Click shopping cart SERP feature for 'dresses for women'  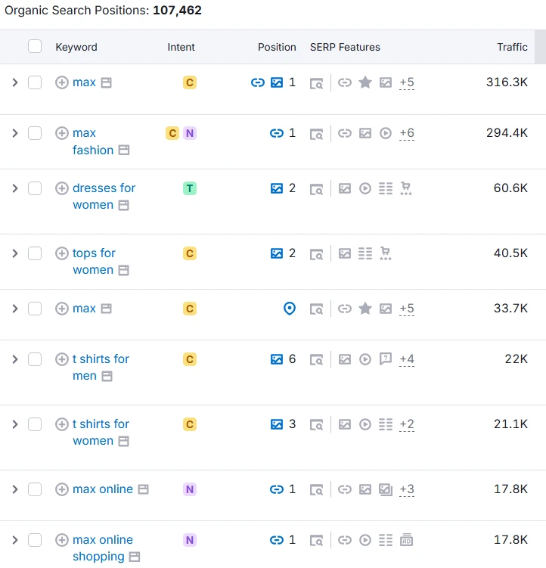click(x=406, y=189)
